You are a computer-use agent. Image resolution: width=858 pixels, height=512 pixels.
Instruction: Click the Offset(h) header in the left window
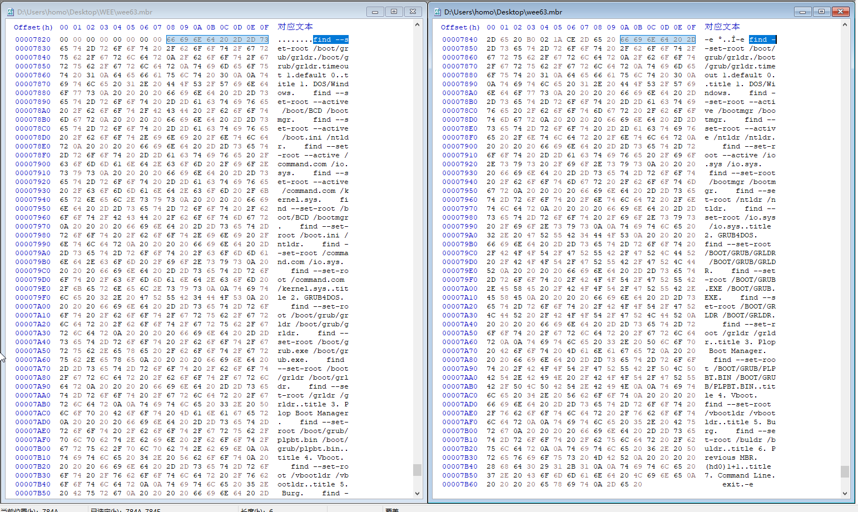tap(33, 27)
